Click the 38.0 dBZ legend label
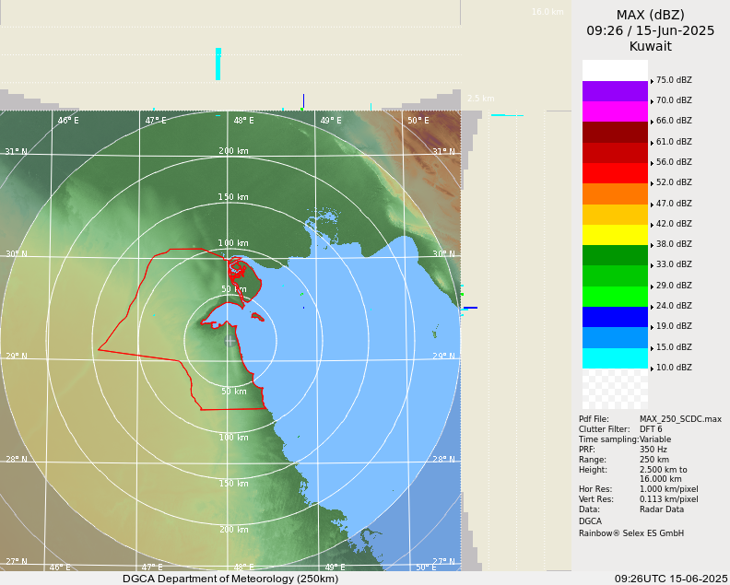 tap(674, 244)
